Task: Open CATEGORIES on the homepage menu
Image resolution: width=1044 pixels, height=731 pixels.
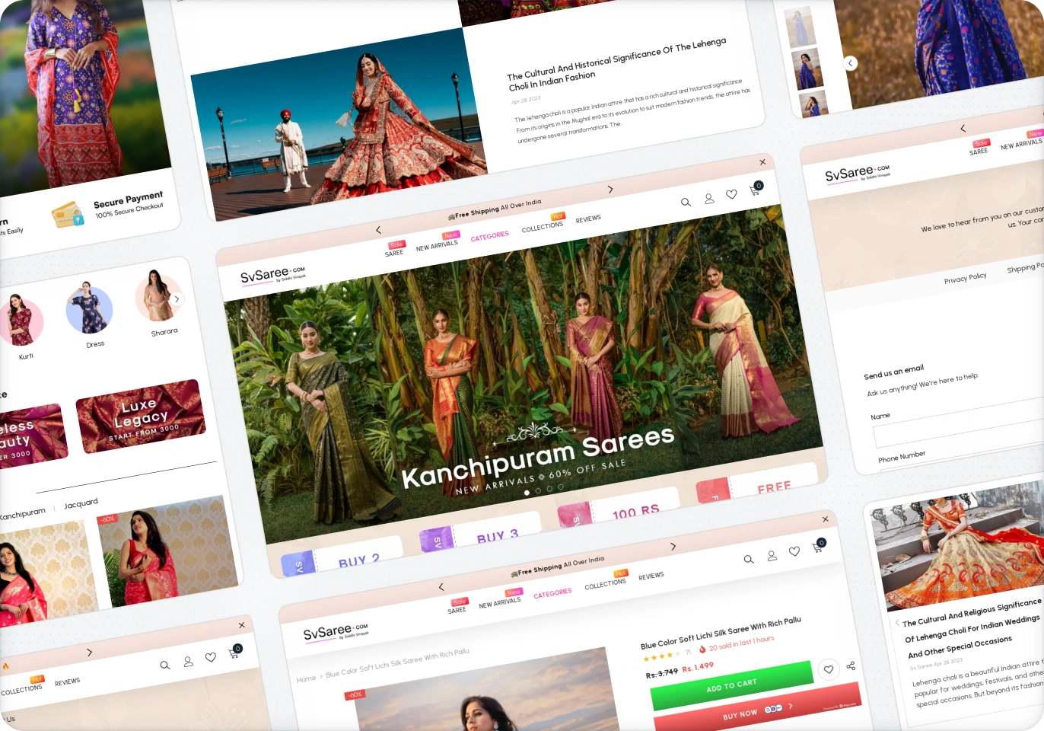Action: tap(489, 237)
